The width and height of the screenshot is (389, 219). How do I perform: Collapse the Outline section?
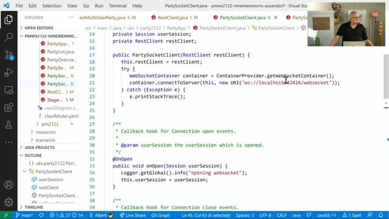tap(33, 156)
